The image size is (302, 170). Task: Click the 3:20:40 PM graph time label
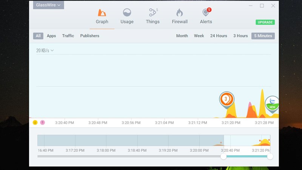click(x=65, y=122)
